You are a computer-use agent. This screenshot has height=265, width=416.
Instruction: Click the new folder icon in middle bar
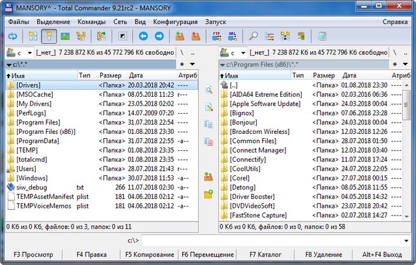pos(209,194)
